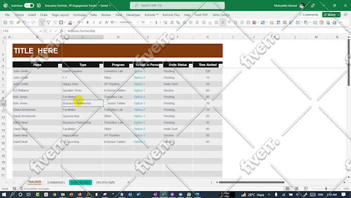Switch to Page Break Preview icon

pos(306,189)
